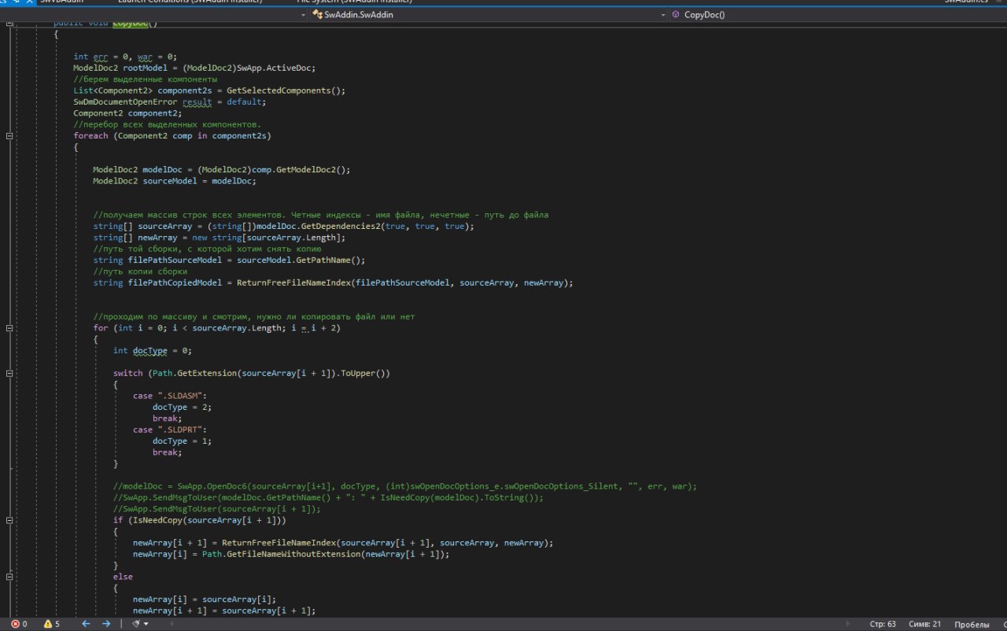Screen dimensions: 1007x631
Task: Collapse the switch statement block
Action: [9, 373]
